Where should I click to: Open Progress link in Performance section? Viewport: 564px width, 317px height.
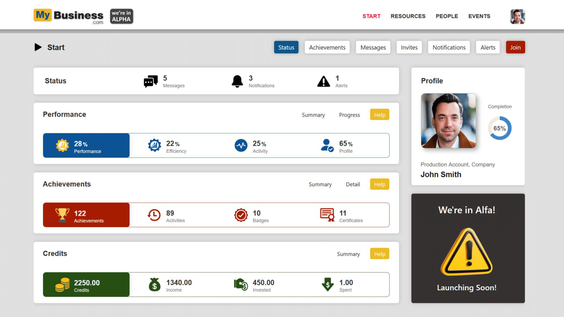[x=349, y=115]
